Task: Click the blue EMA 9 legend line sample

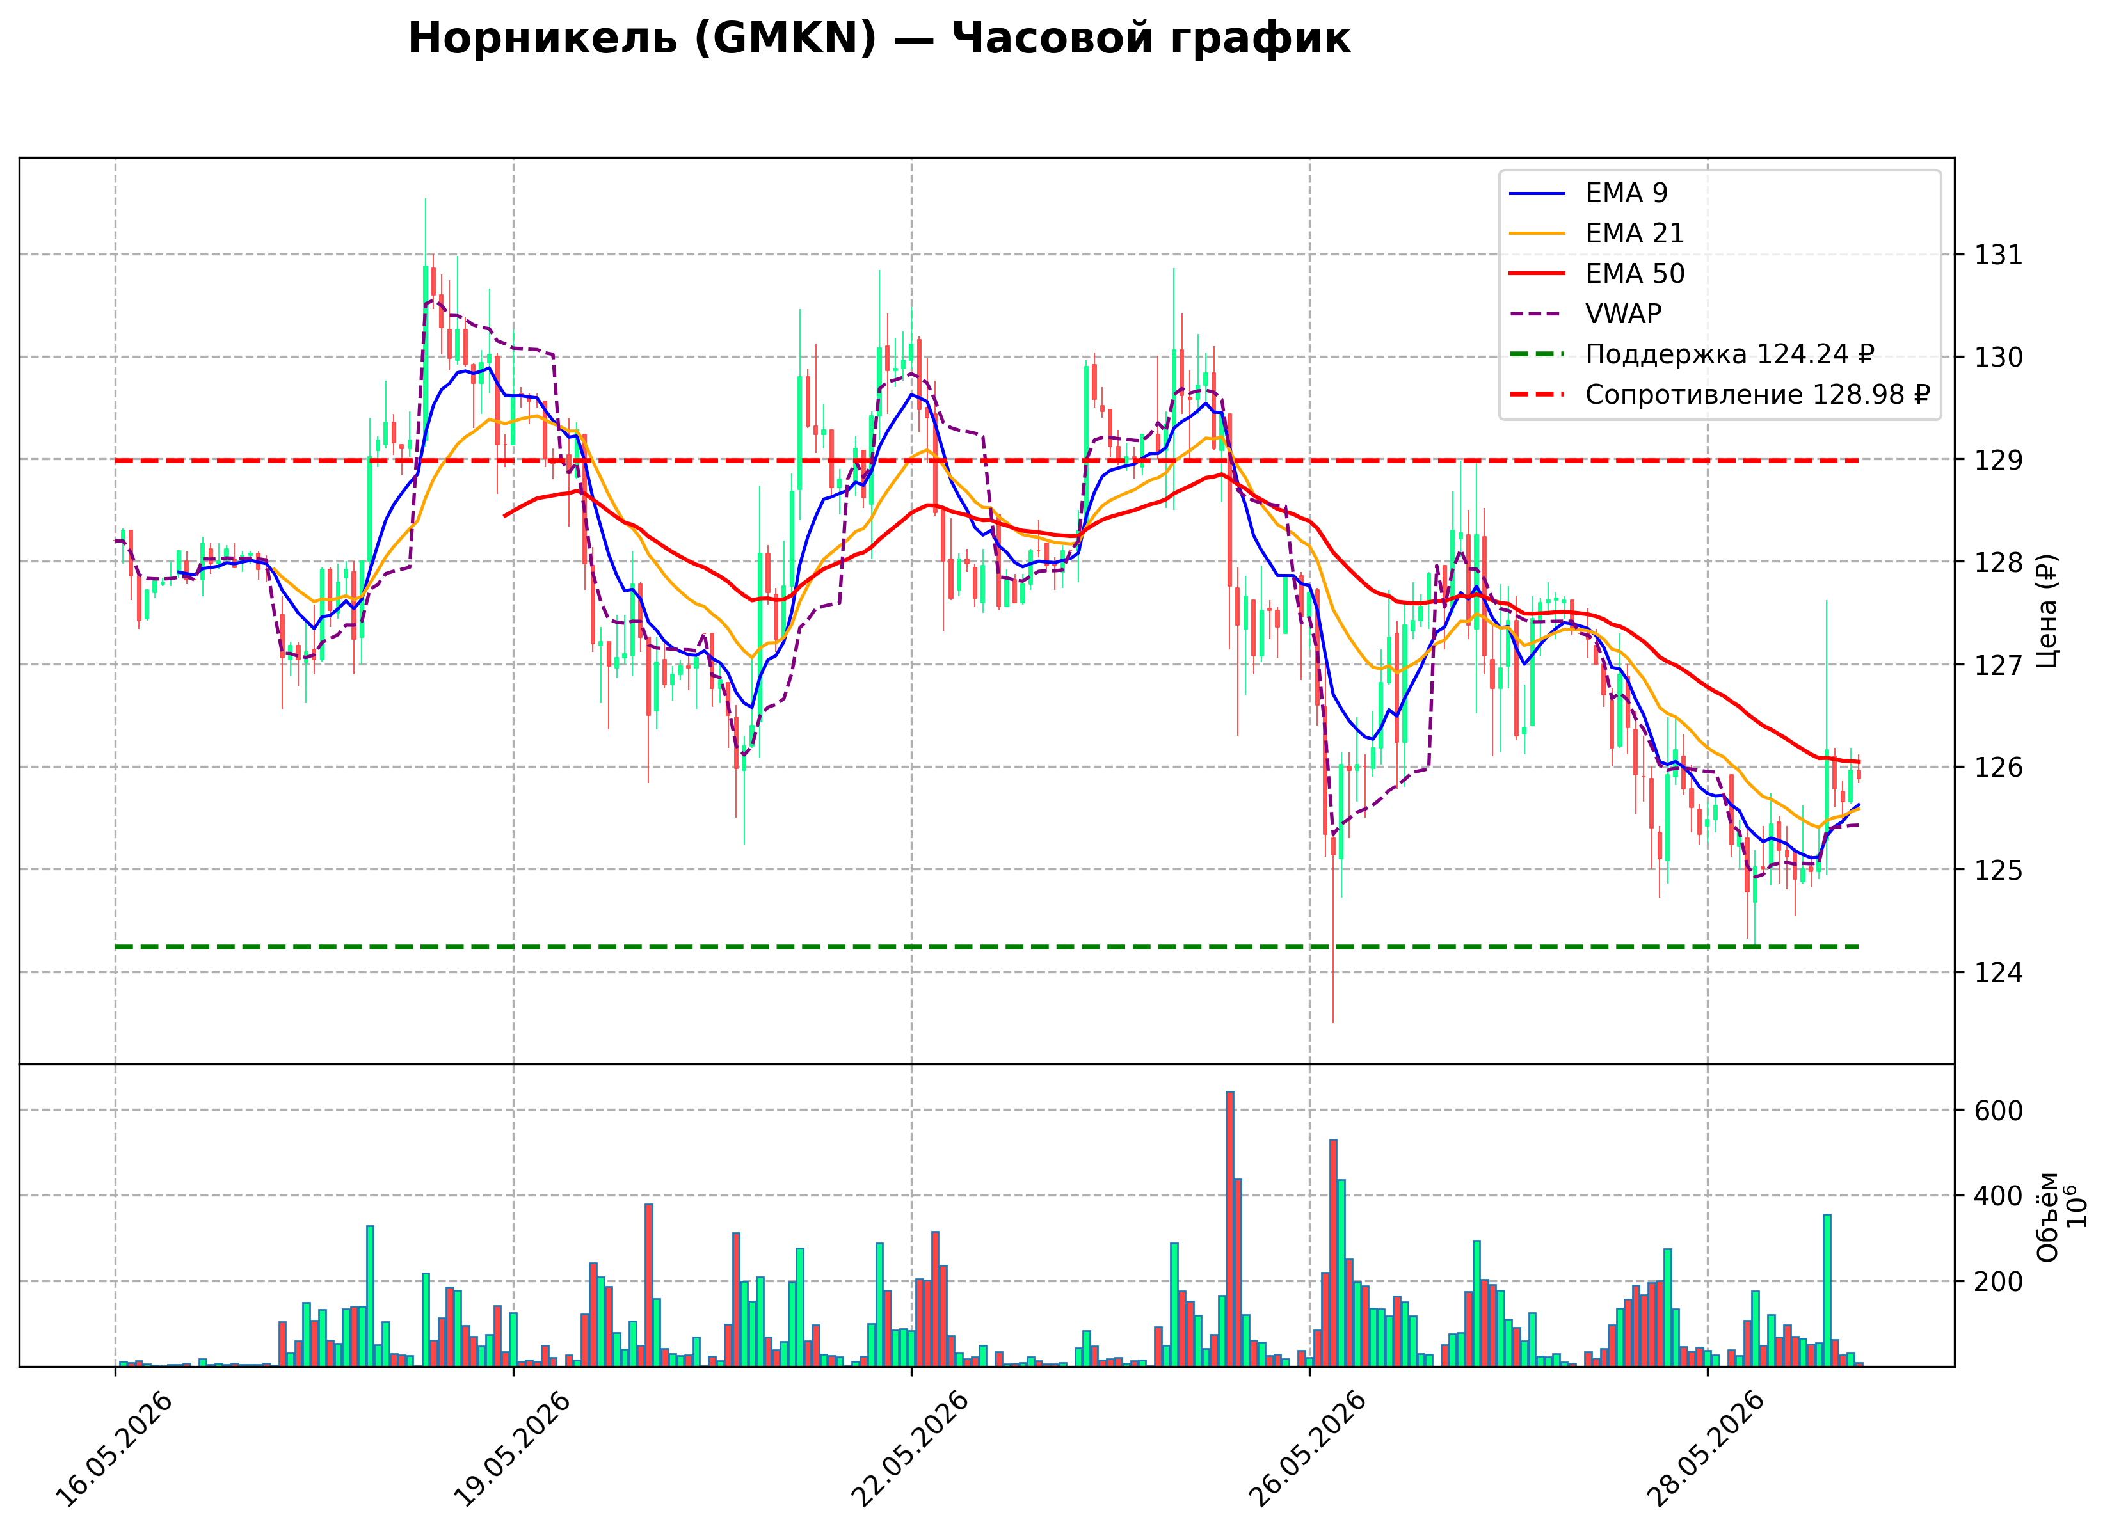Action: tap(1537, 194)
